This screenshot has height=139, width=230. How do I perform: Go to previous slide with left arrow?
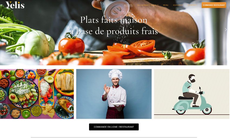point(2,30)
